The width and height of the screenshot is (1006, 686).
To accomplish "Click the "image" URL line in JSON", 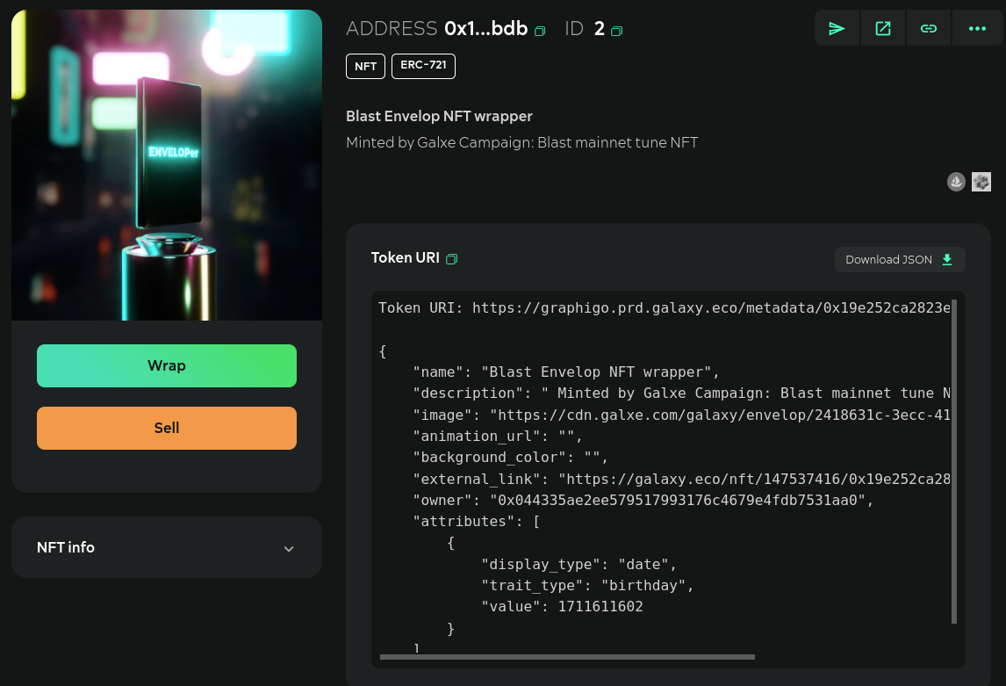I will [681, 415].
